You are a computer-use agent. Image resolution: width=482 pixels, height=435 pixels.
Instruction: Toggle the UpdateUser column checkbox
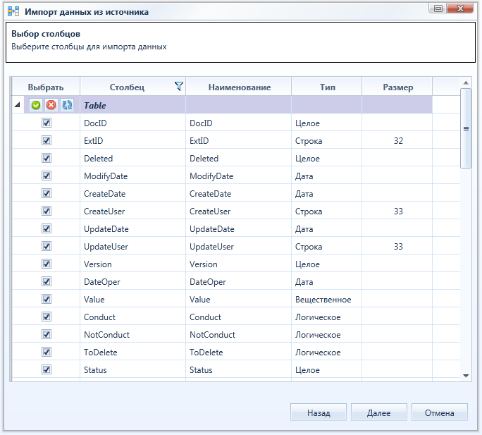pyautogui.click(x=47, y=247)
